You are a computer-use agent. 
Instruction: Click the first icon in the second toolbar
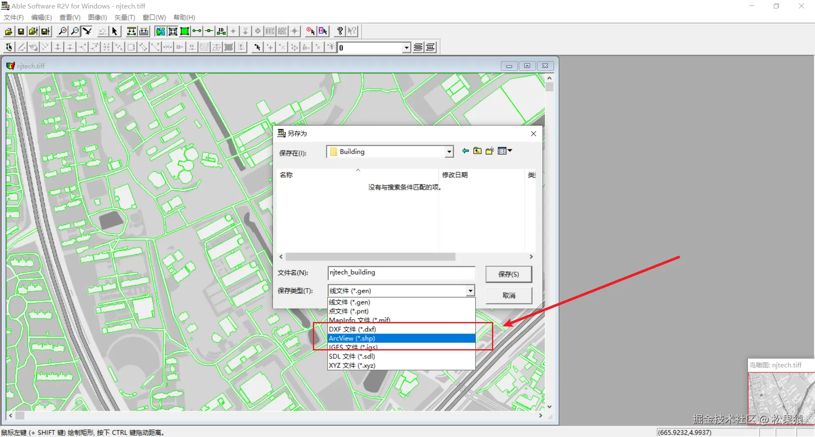click(x=9, y=47)
